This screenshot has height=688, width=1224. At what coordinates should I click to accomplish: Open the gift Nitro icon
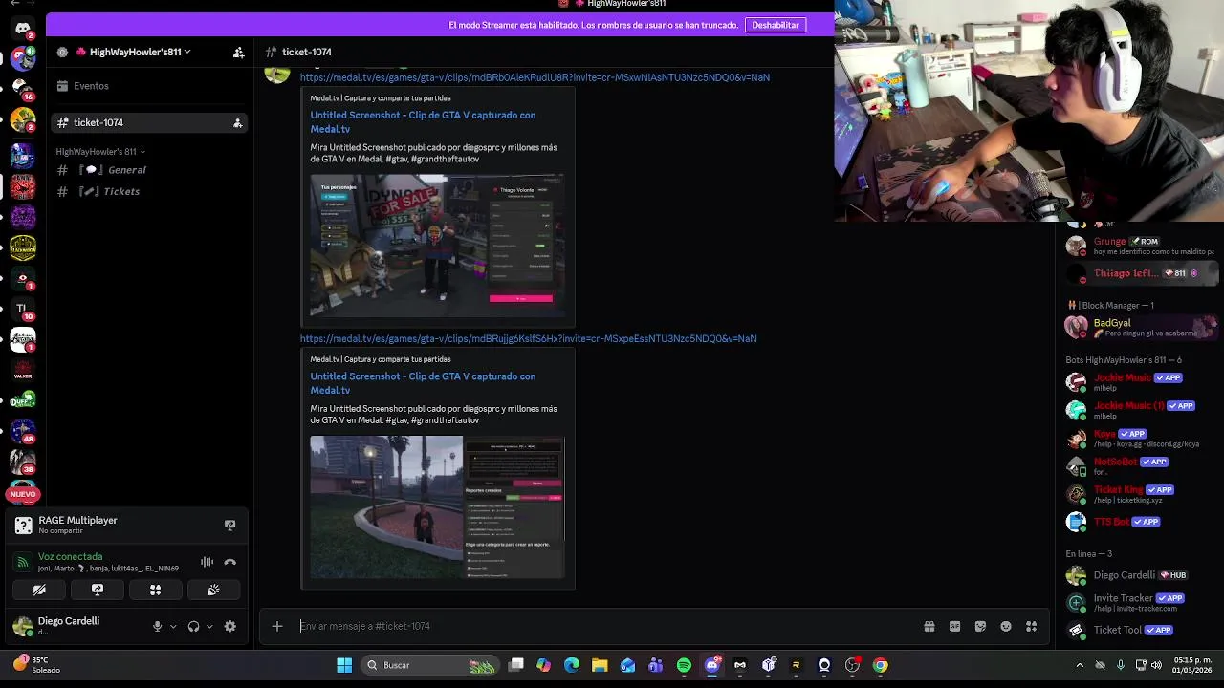tap(929, 627)
